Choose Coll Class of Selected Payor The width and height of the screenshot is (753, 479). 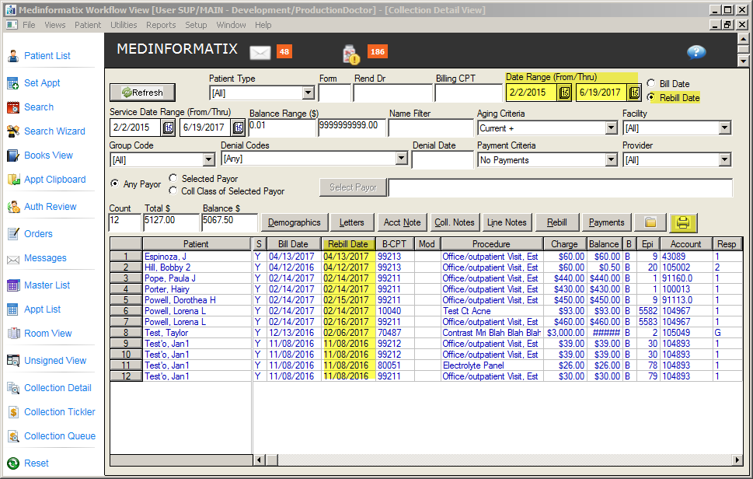coord(173,191)
